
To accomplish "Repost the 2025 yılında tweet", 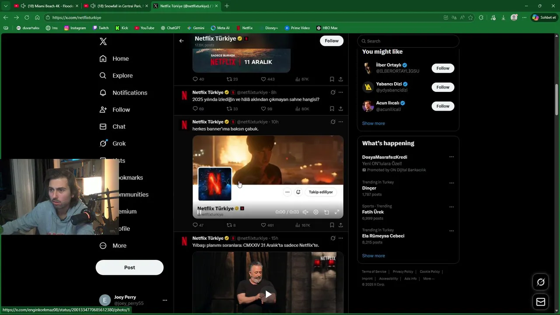I will click(x=232, y=108).
